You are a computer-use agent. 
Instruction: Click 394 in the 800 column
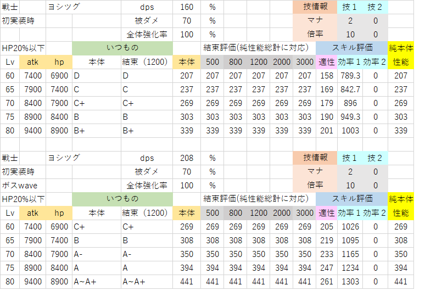[x=235, y=268]
